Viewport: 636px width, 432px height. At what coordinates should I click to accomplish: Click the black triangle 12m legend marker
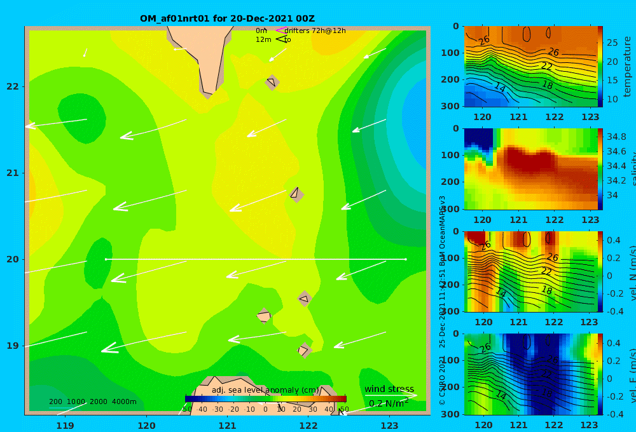pyautogui.click(x=280, y=39)
